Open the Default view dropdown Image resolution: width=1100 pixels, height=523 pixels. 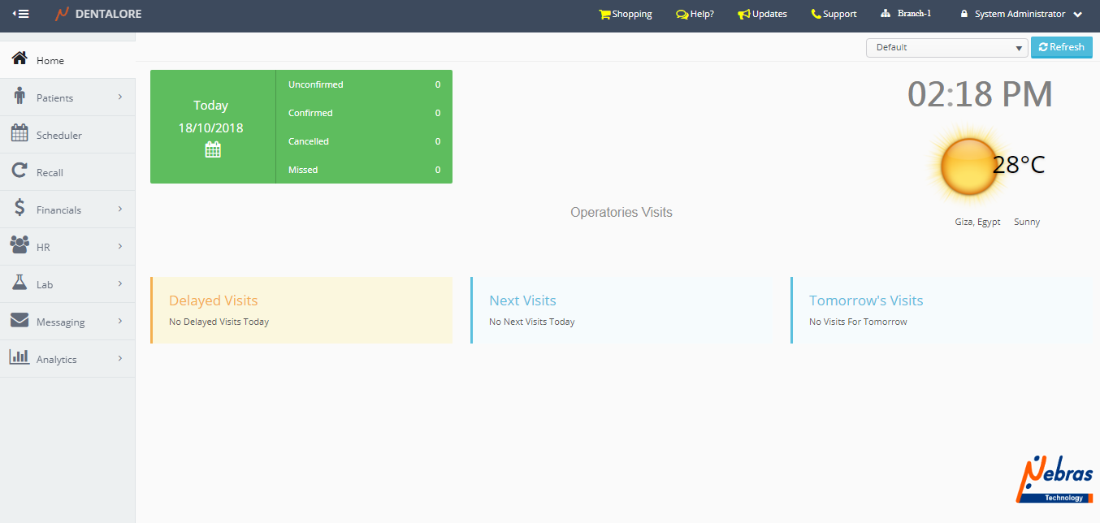946,48
